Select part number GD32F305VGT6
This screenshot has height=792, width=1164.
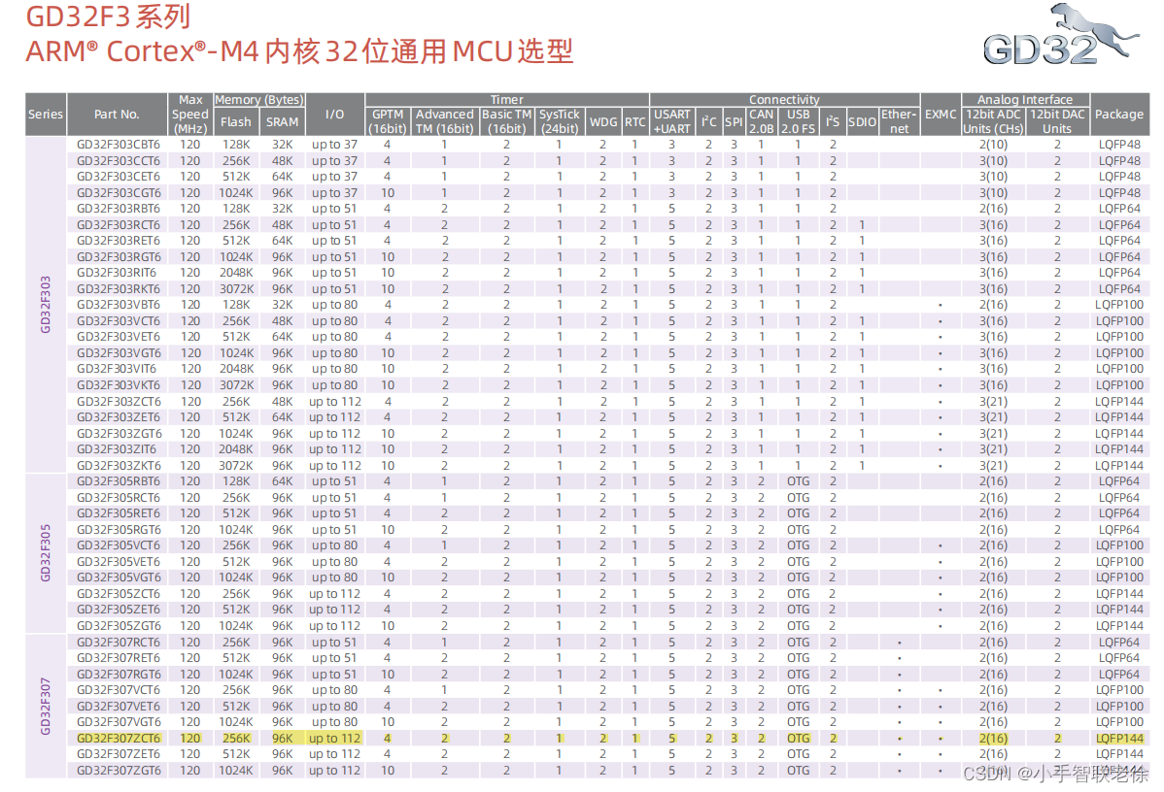(x=119, y=577)
